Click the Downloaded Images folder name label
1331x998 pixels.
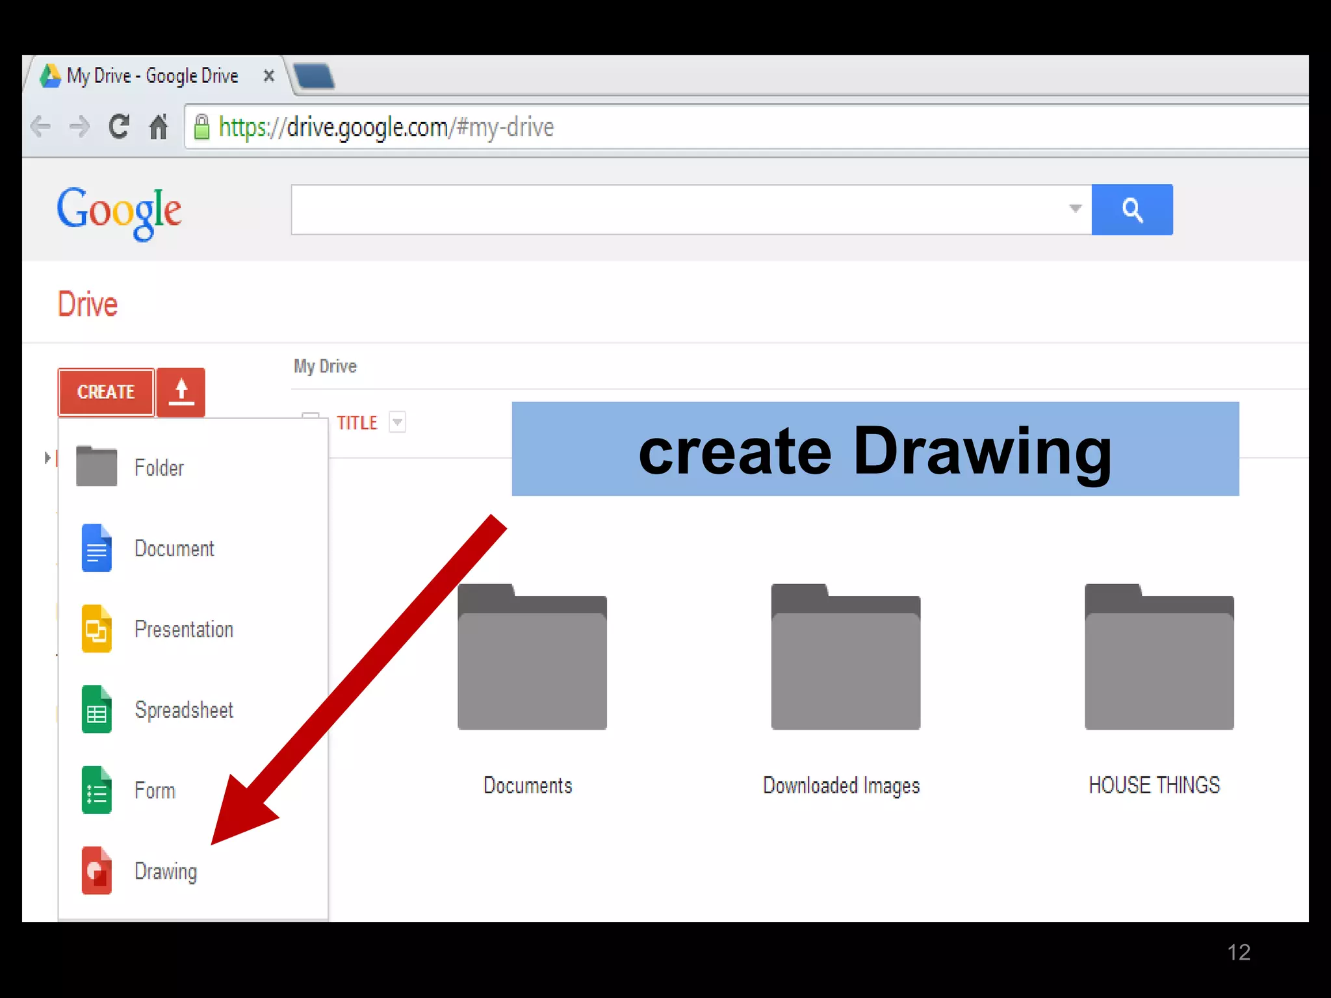[842, 786]
